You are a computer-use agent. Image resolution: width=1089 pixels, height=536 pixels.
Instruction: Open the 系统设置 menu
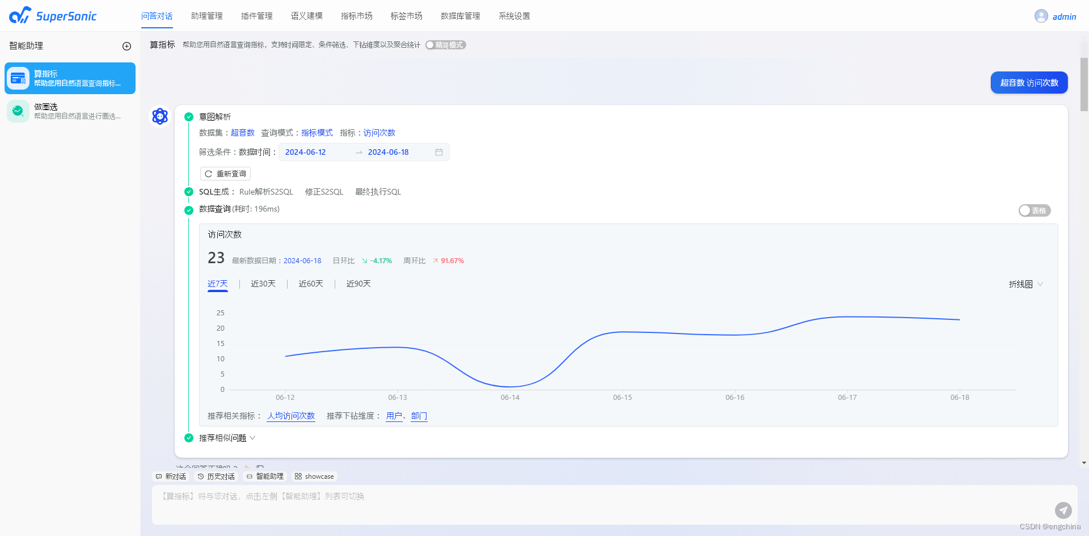pyautogui.click(x=514, y=16)
